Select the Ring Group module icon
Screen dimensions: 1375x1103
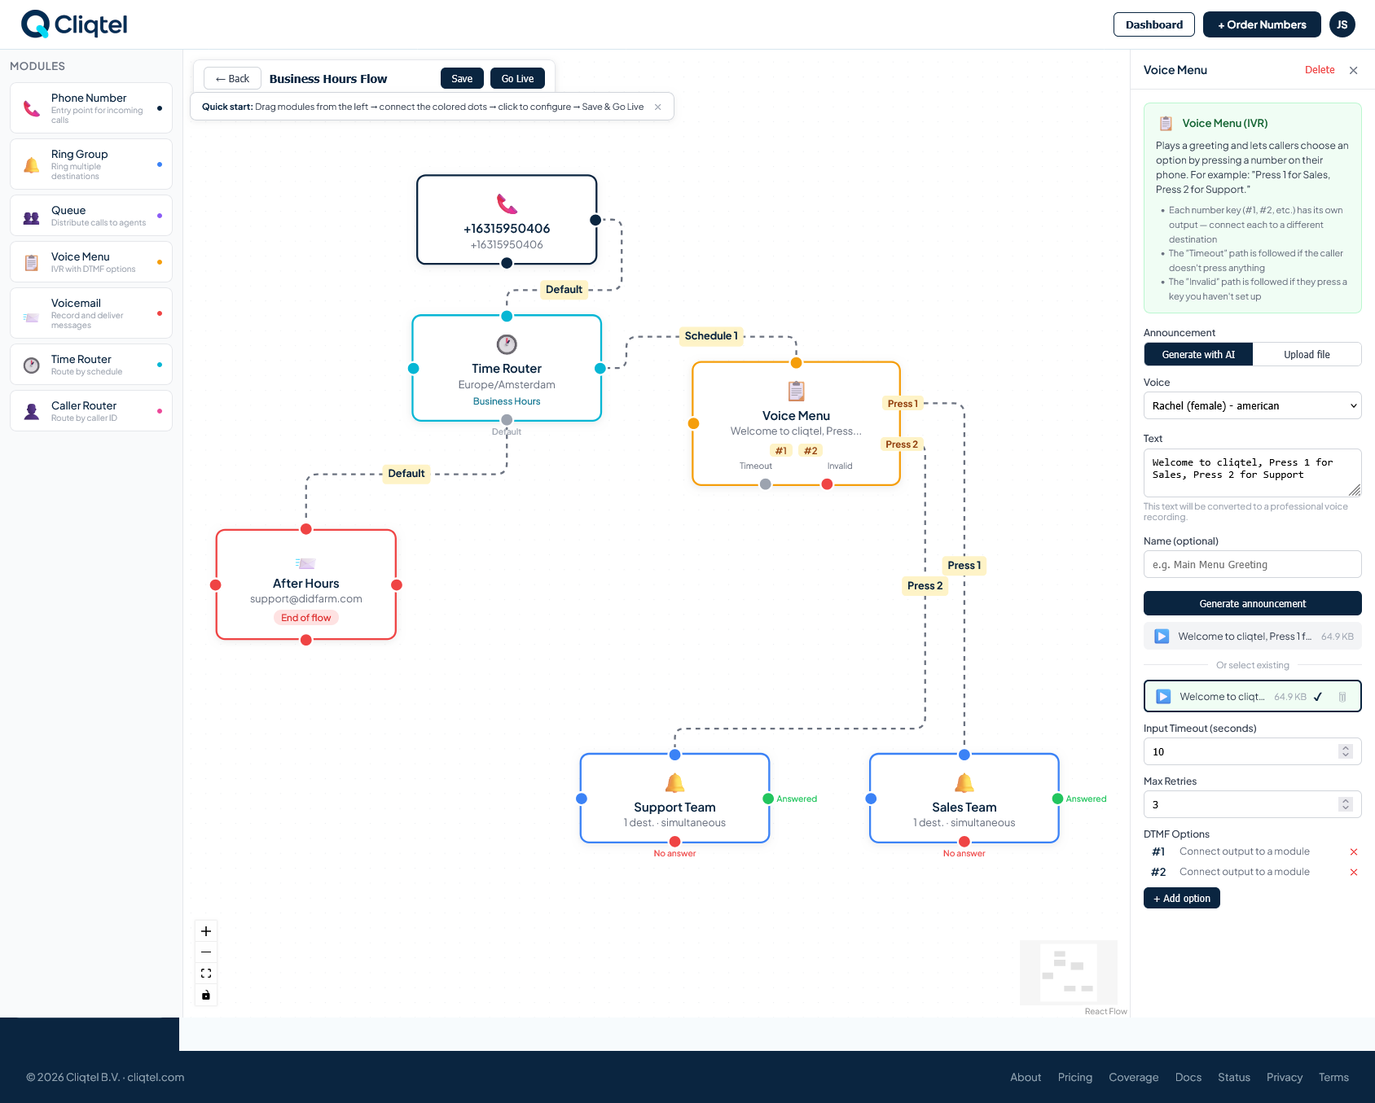pyautogui.click(x=31, y=163)
